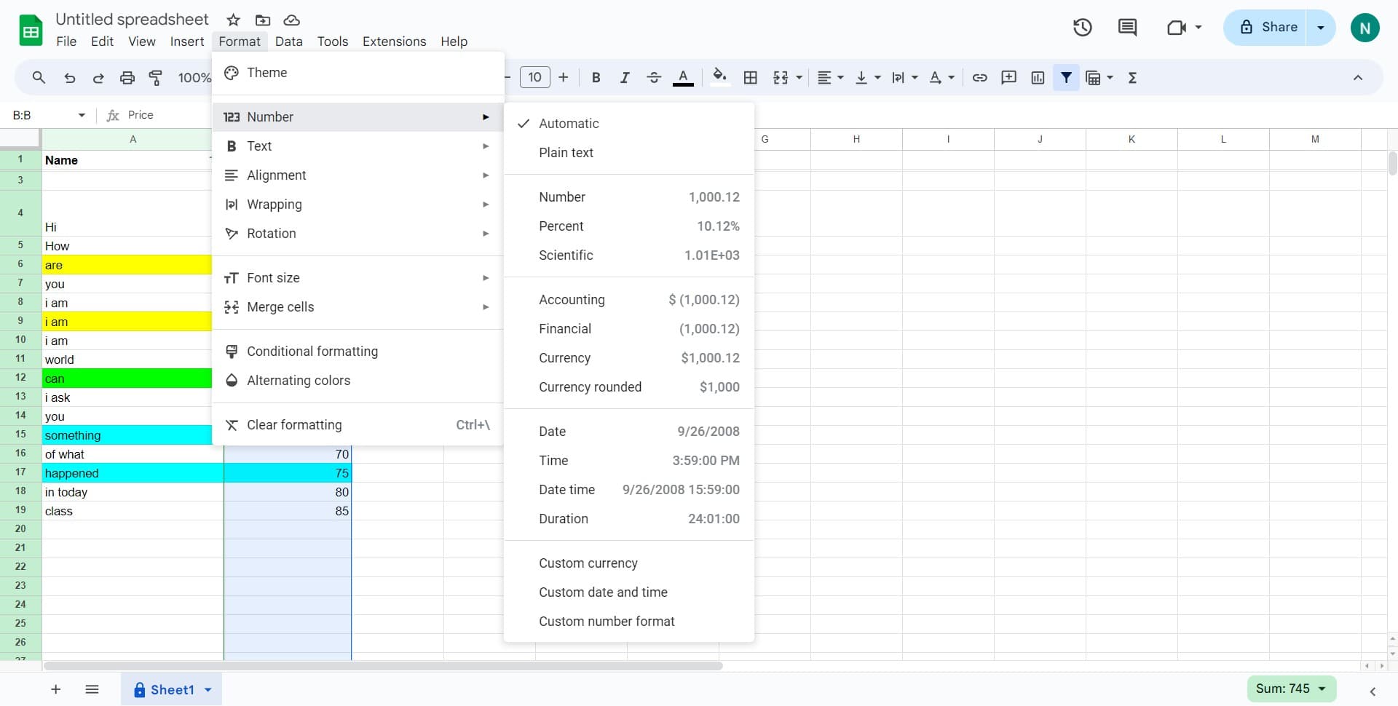Toggle bold formatting in the toolbar
The image size is (1398, 706).
[596, 77]
